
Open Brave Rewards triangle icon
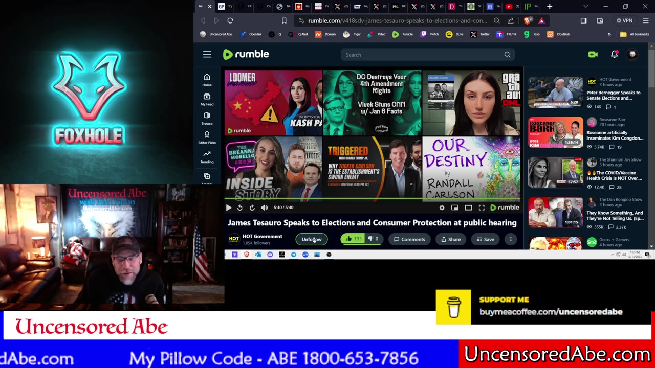coord(541,20)
